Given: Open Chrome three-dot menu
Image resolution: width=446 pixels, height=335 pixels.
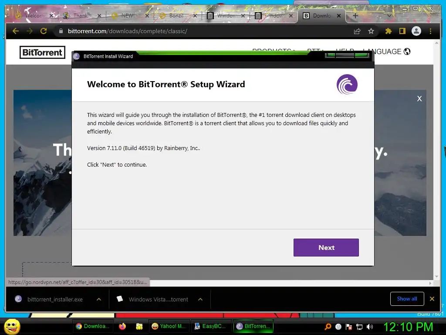Looking at the screenshot, I should pos(430,31).
